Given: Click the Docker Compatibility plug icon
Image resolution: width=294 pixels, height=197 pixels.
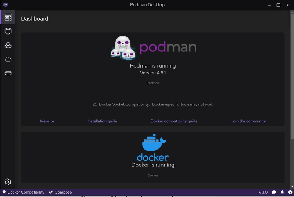Looking at the screenshot, I should click(4, 192).
